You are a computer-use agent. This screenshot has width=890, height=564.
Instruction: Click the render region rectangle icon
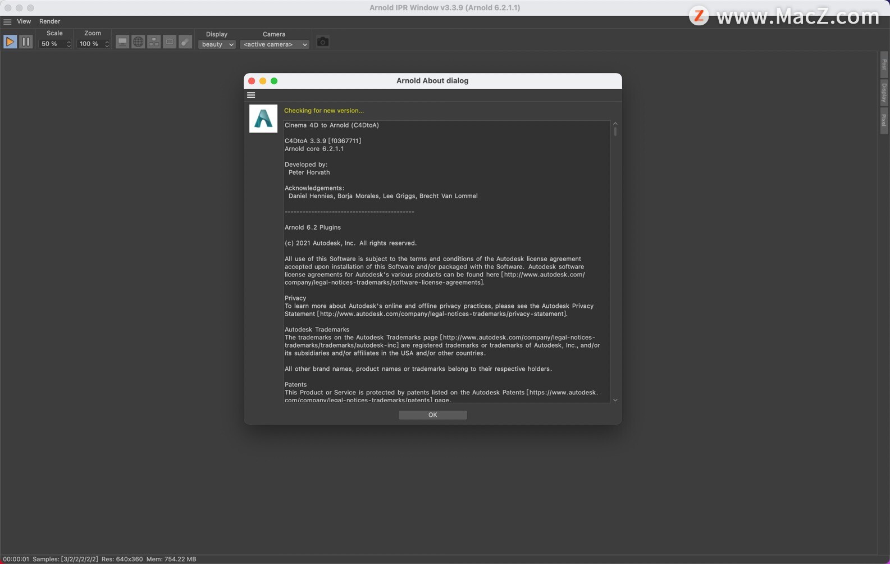coord(170,42)
